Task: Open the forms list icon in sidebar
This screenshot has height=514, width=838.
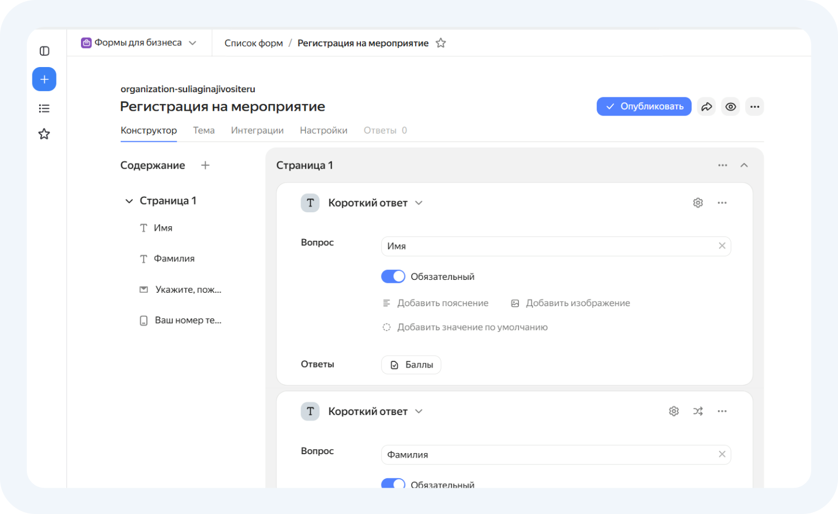Action: [x=44, y=108]
